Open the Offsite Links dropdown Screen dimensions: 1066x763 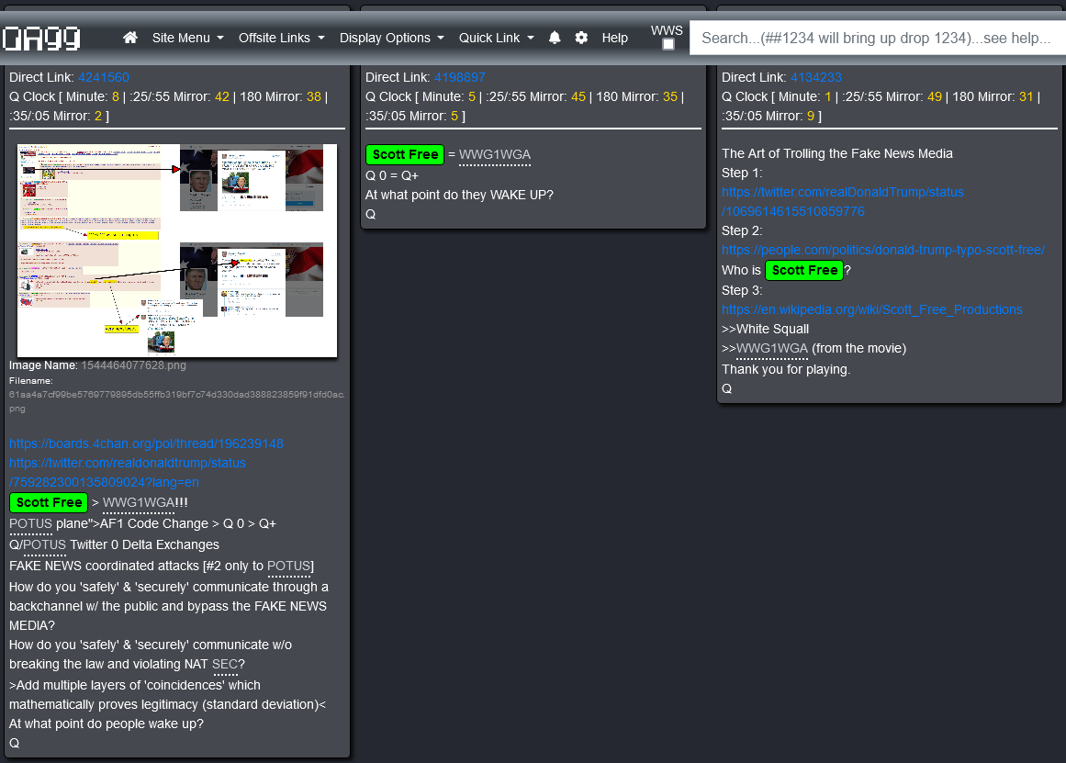tap(282, 38)
